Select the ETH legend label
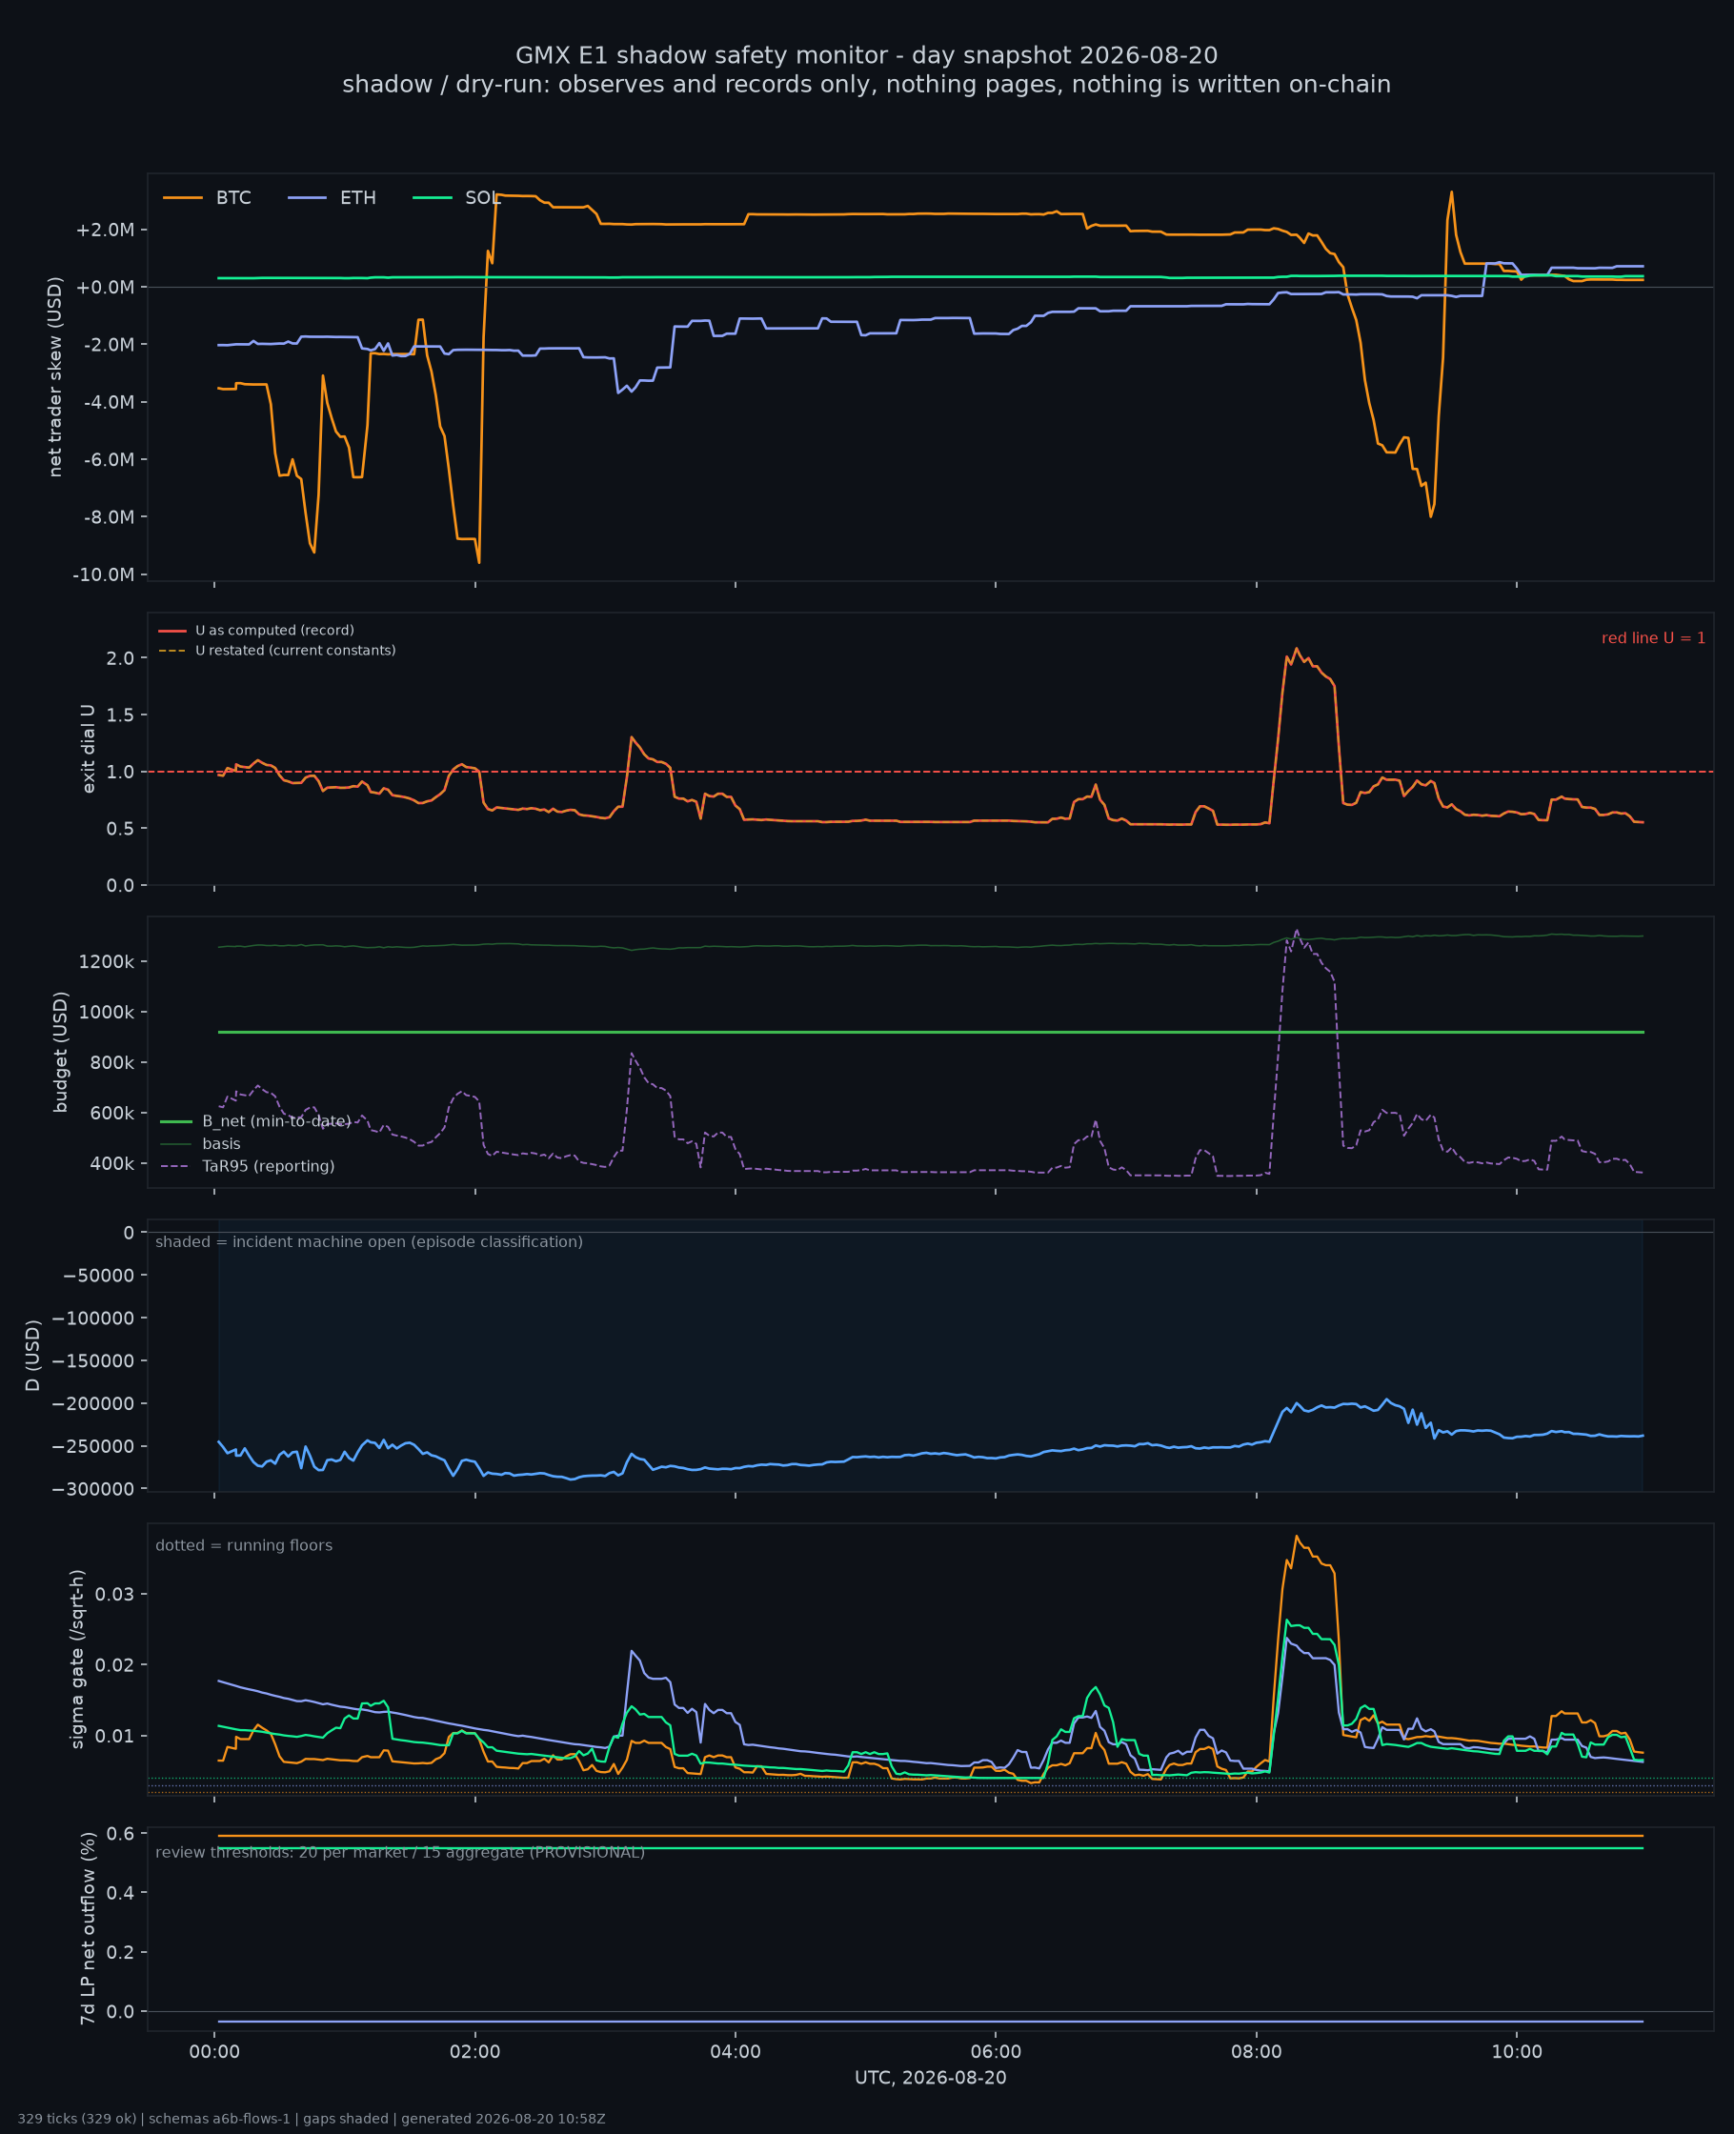This screenshot has width=1734, height=2134. pos(357,198)
